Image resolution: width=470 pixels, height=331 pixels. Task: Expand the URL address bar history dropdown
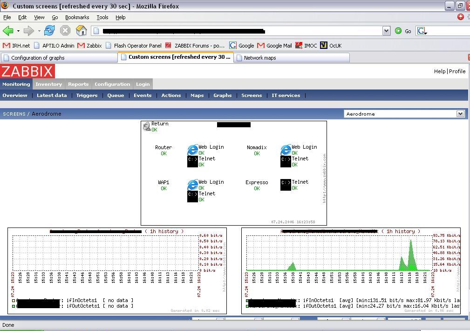(386, 31)
